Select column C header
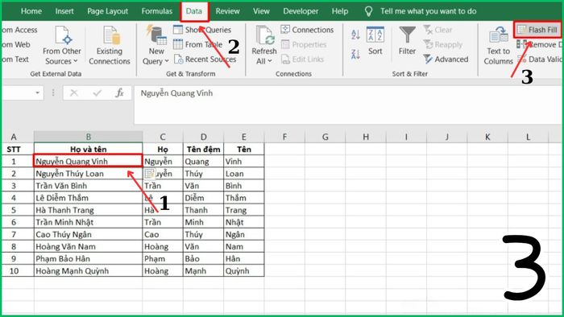Viewport: 564px width, 317px height. coord(163,137)
